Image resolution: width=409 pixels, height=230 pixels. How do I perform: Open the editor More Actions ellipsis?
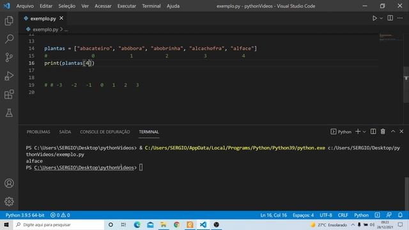(400, 18)
